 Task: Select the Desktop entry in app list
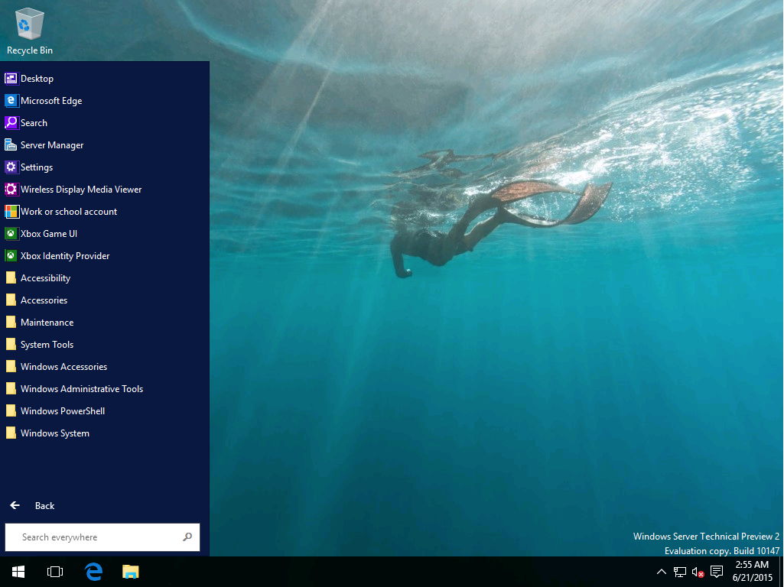point(37,79)
